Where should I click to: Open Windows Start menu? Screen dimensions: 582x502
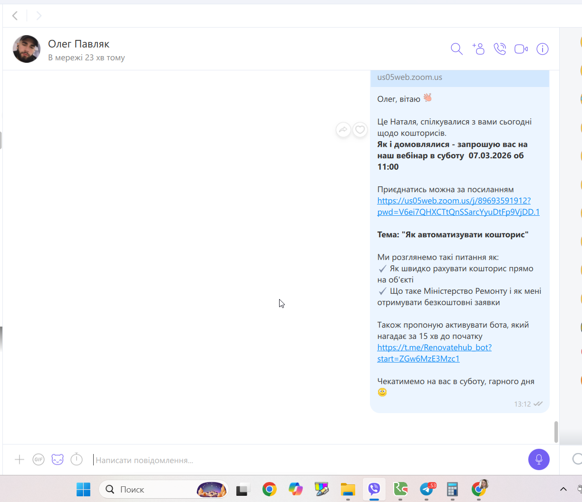click(x=84, y=489)
